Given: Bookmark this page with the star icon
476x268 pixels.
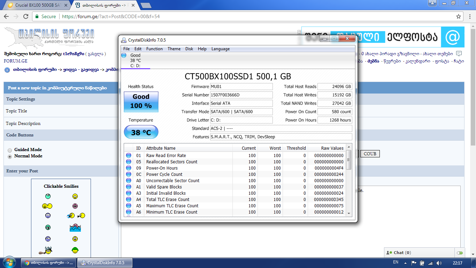Looking at the screenshot, I should 459,16.
